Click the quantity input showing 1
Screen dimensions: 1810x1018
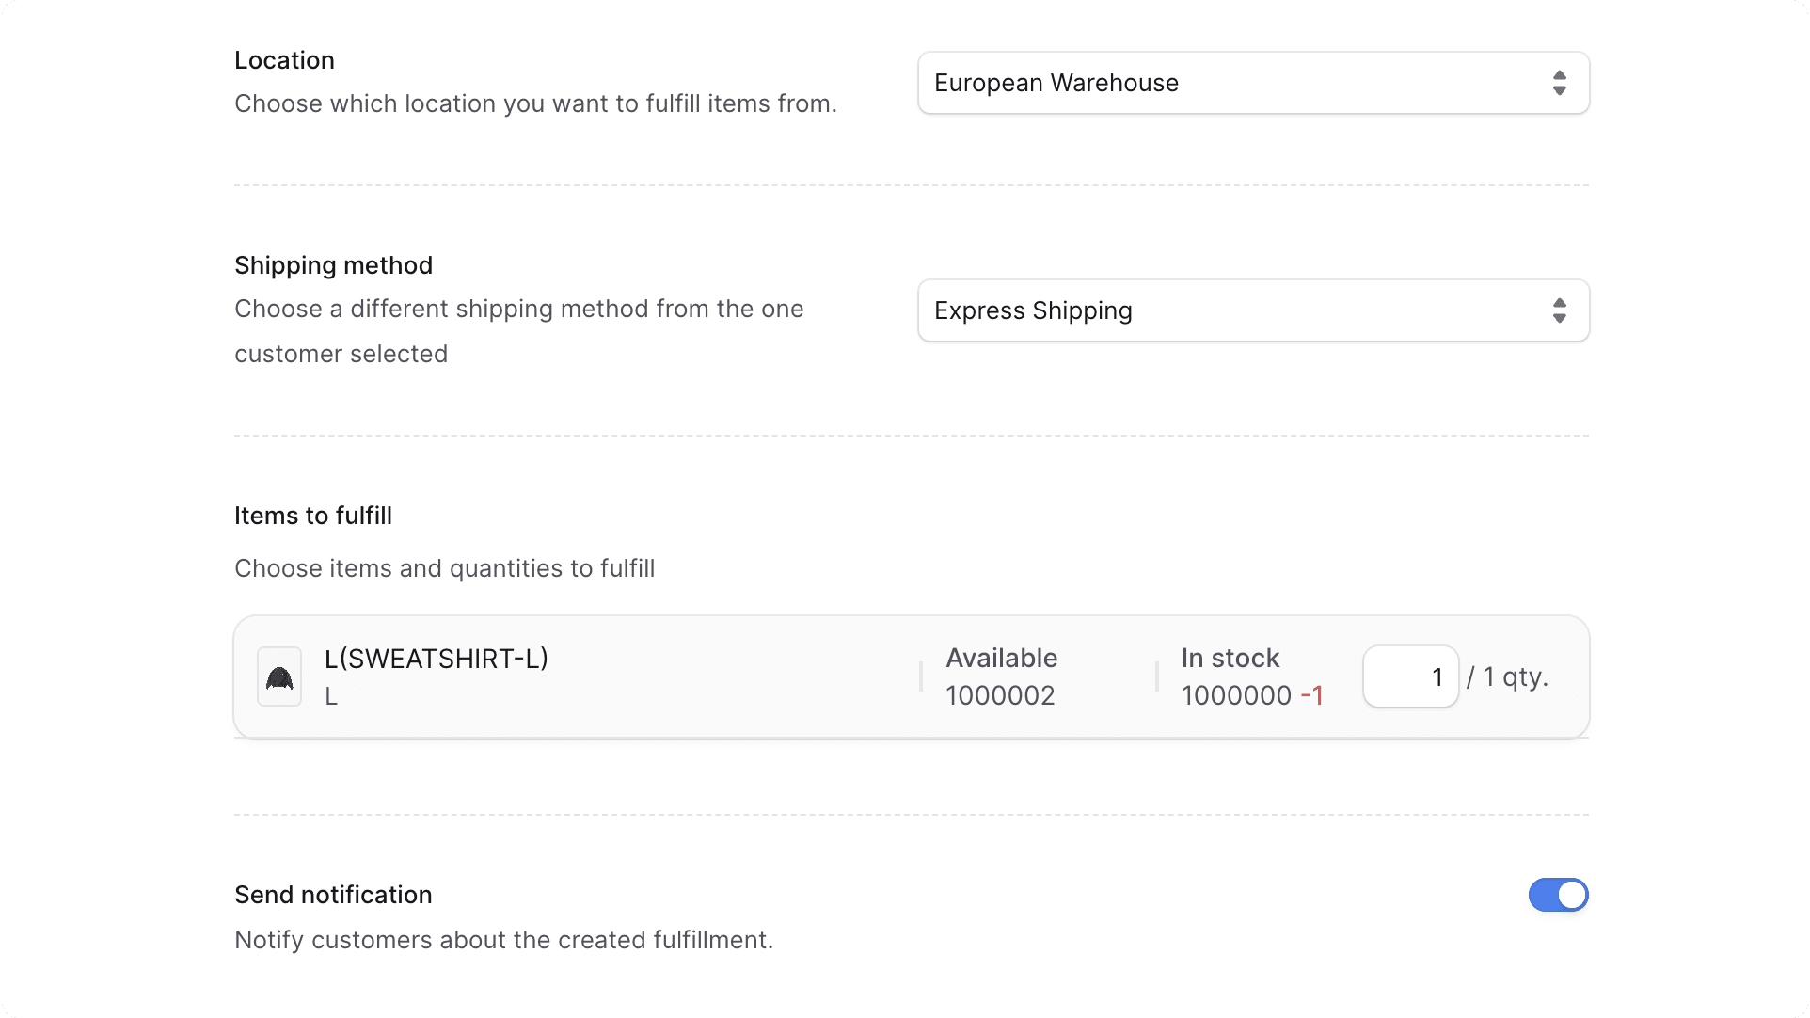[x=1410, y=676]
